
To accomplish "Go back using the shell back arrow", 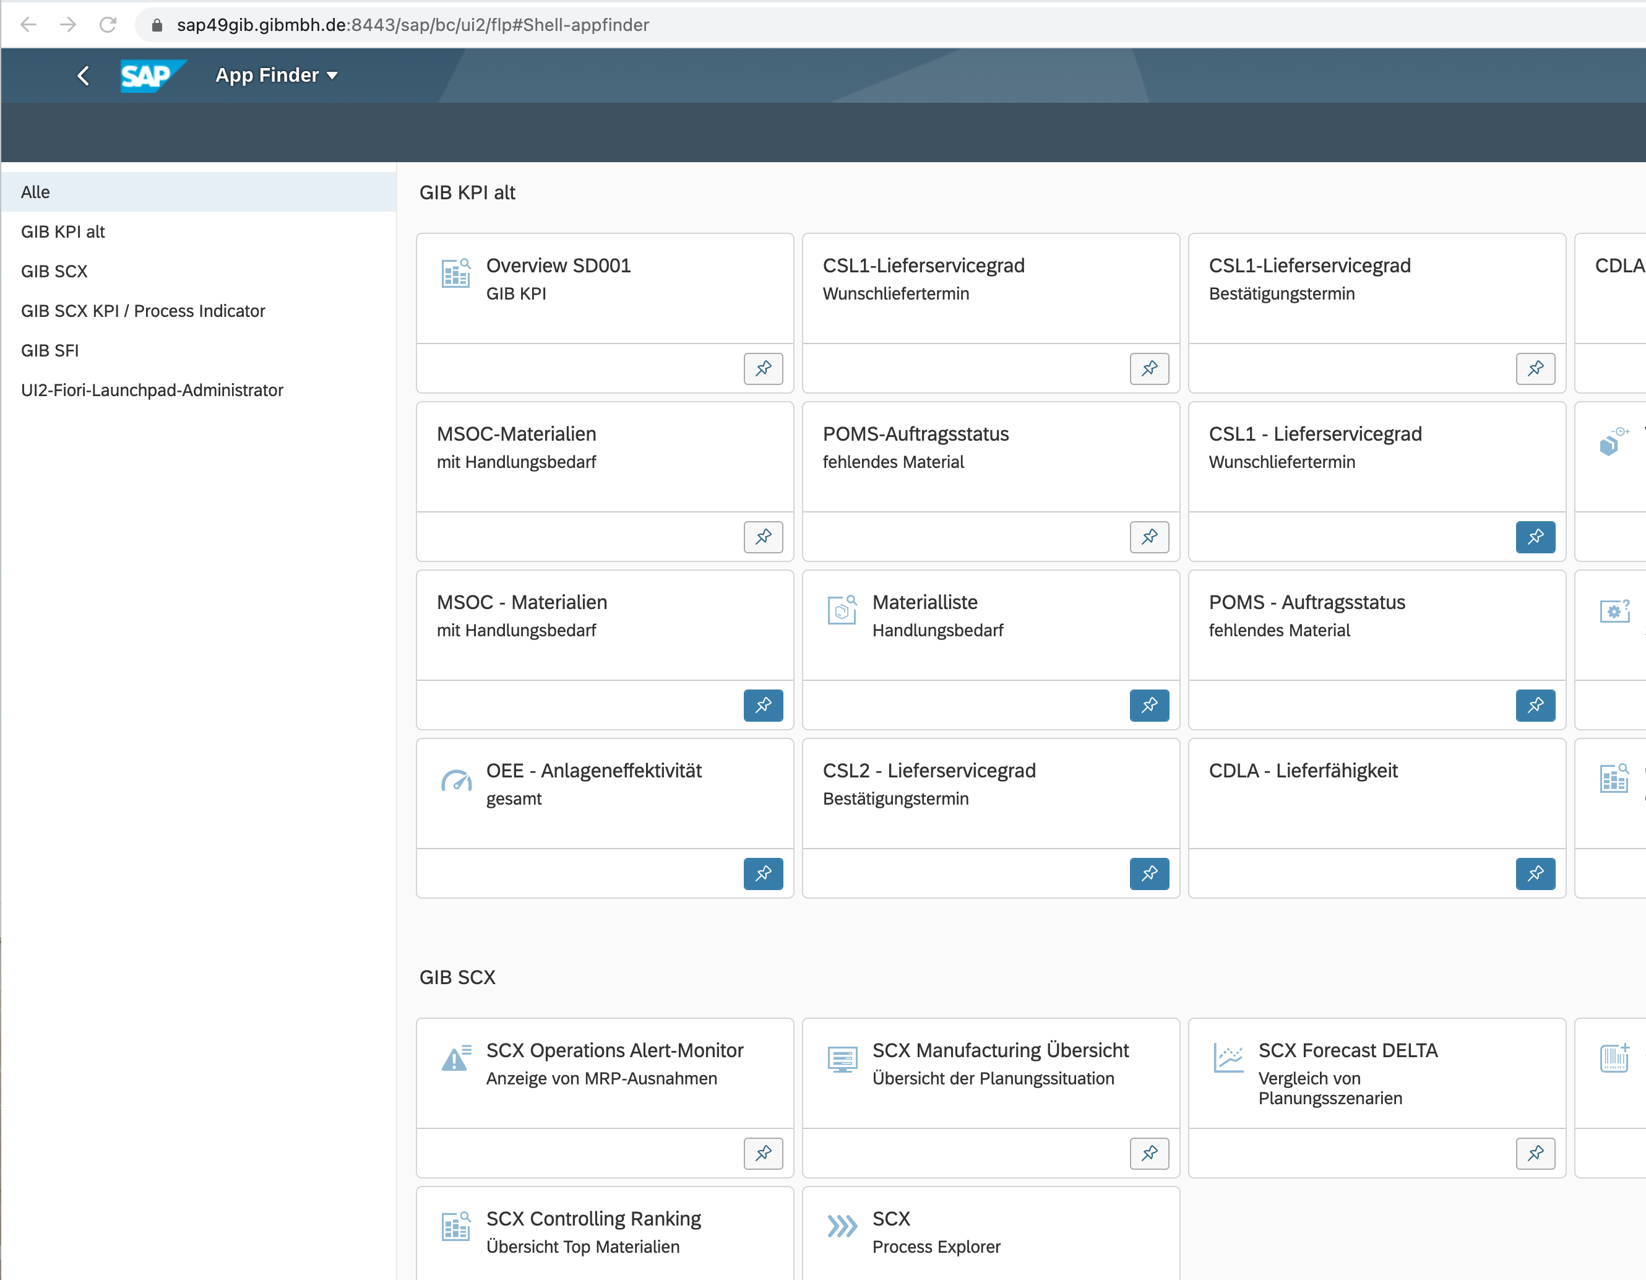I will (83, 76).
